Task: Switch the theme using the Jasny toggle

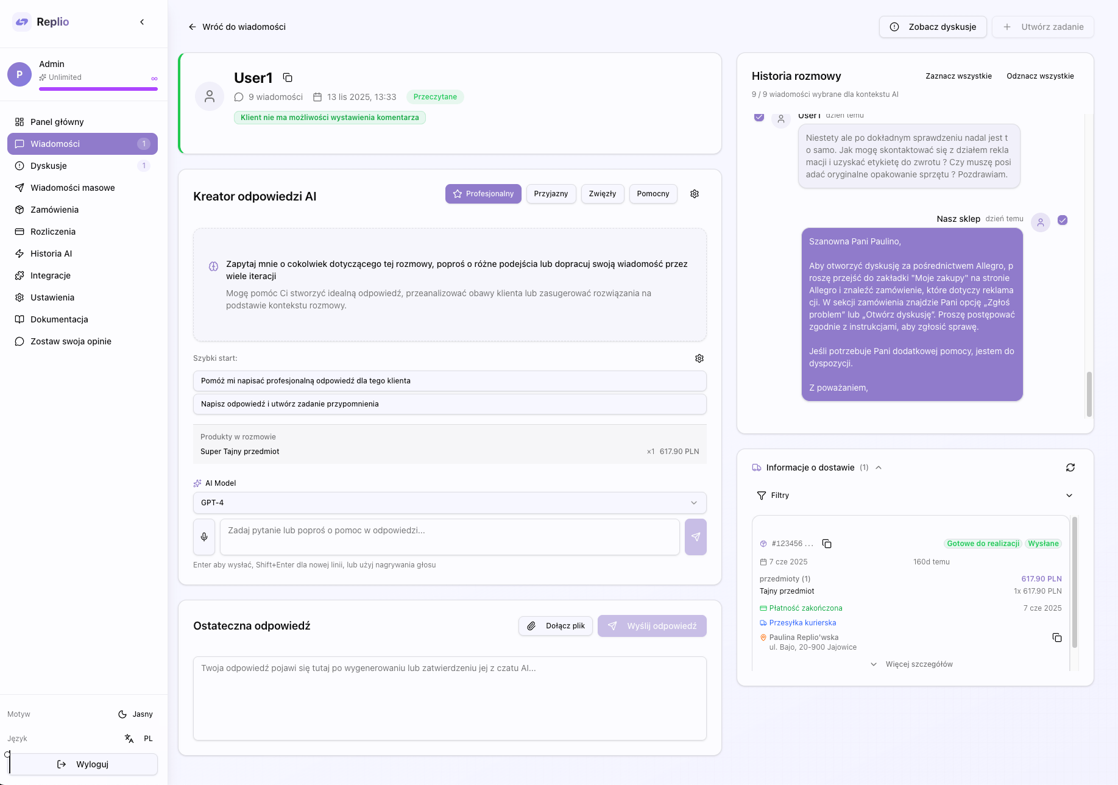Action: 135,714
